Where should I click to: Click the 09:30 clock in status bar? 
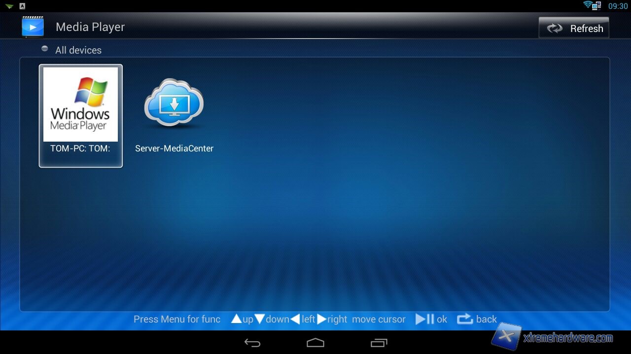tap(618, 6)
